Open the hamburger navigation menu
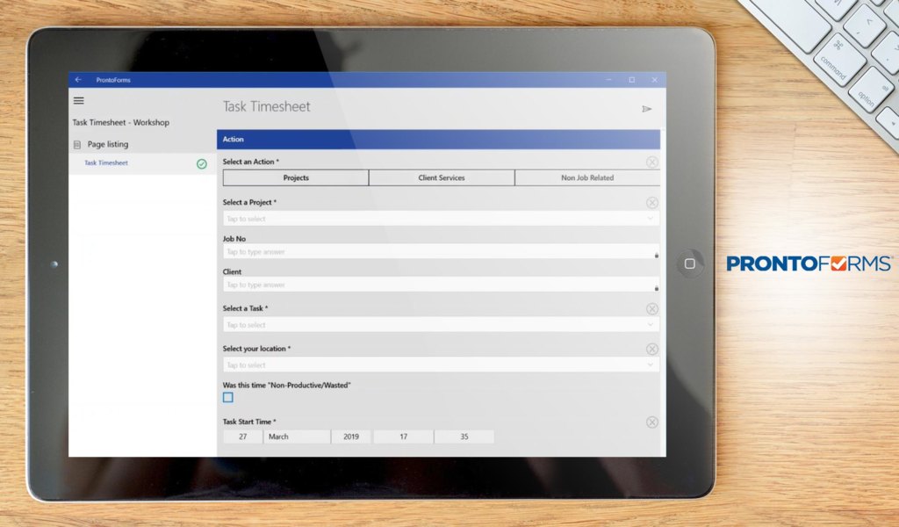Screen dimensions: 899x527 [78, 100]
